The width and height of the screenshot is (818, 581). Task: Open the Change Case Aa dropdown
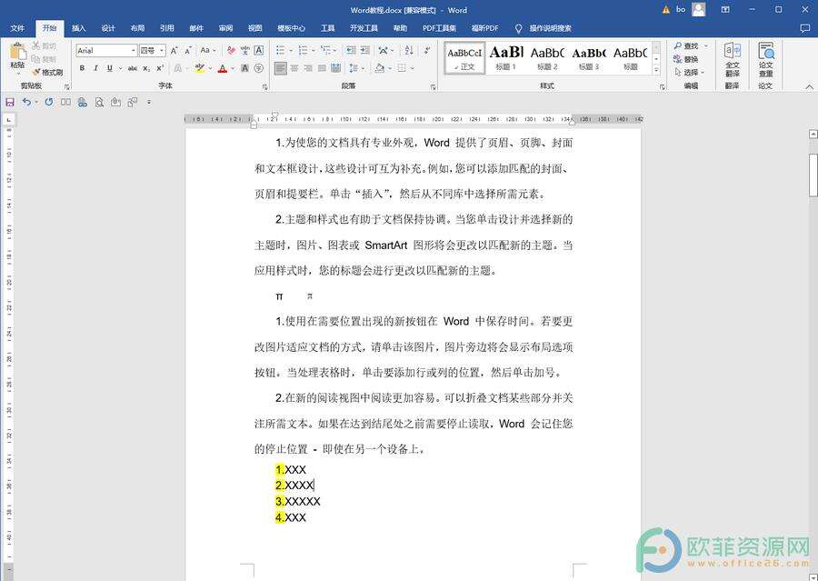(x=207, y=51)
